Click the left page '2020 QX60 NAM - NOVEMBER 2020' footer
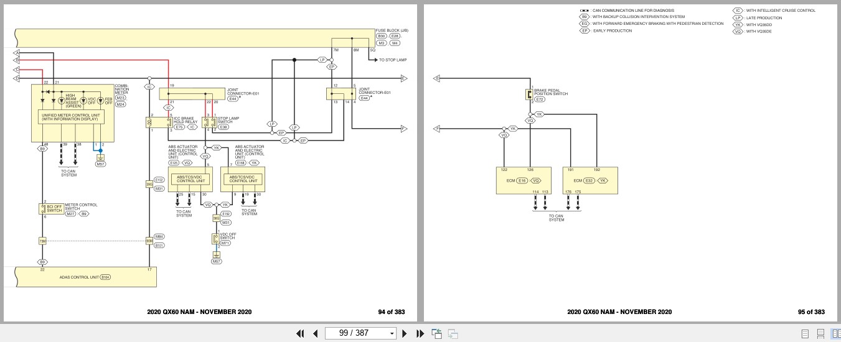 (x=200, y=312)
